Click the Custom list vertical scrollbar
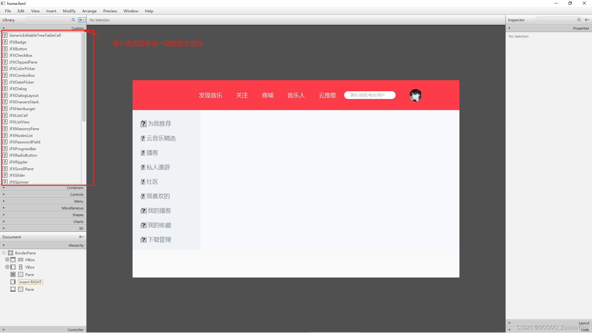This screenshot has height=333, width=592. pyautogui.click(x=84, y=77)
